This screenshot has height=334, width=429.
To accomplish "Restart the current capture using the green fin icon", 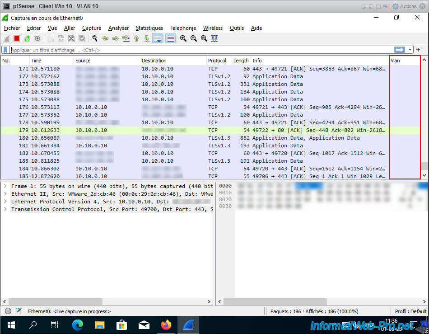I will coord(27,38).
